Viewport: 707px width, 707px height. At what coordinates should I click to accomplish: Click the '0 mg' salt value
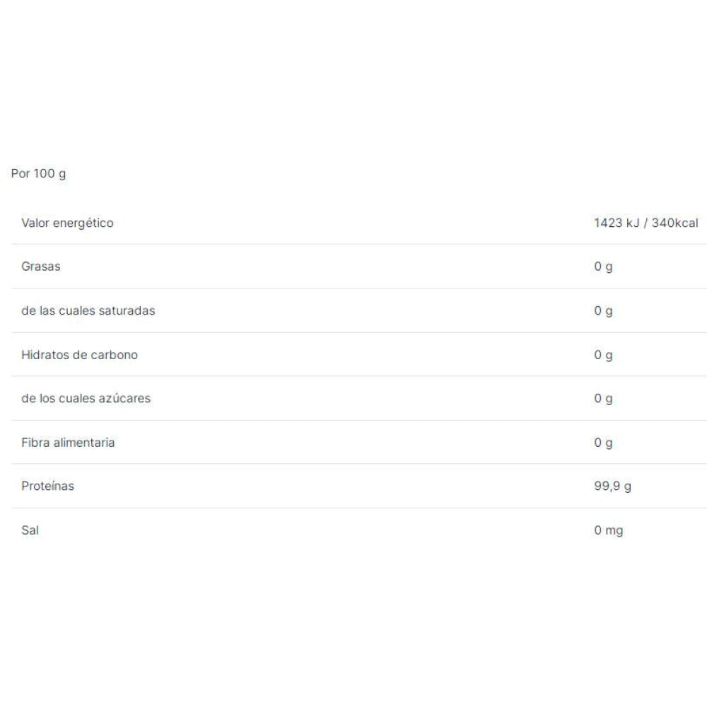608,530
